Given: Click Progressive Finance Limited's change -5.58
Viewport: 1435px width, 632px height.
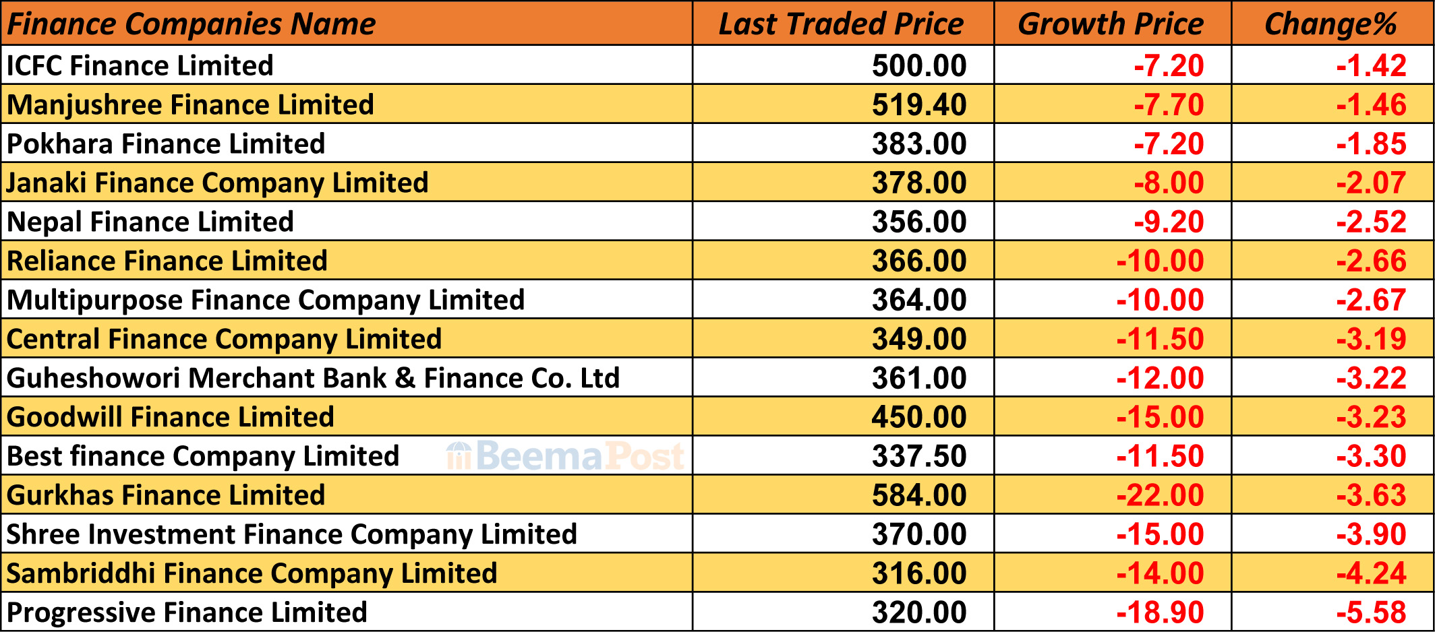Looking at the screenshot, I should (1371, 612).
